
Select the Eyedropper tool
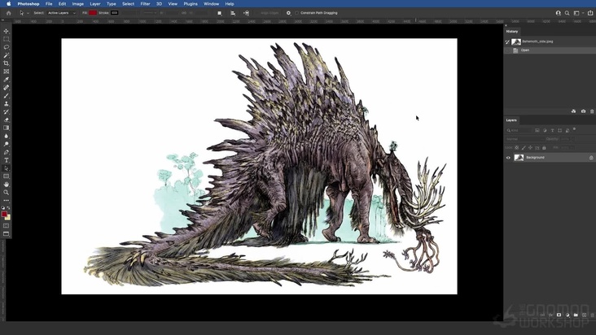coord(6,80)
